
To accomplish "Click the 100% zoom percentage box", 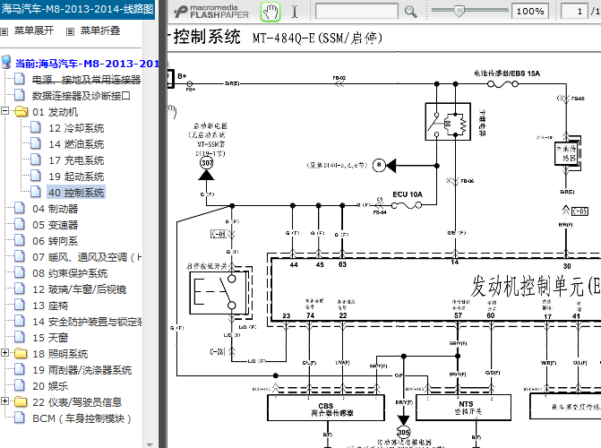I will click(530, 11).
